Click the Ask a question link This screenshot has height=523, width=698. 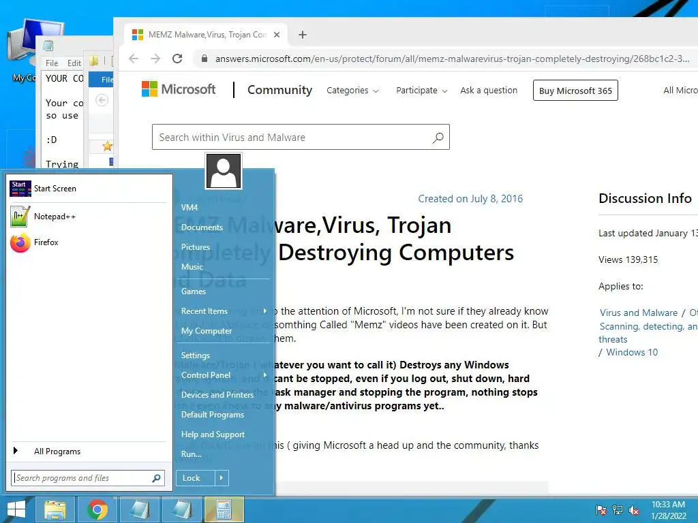coord(489,91)
